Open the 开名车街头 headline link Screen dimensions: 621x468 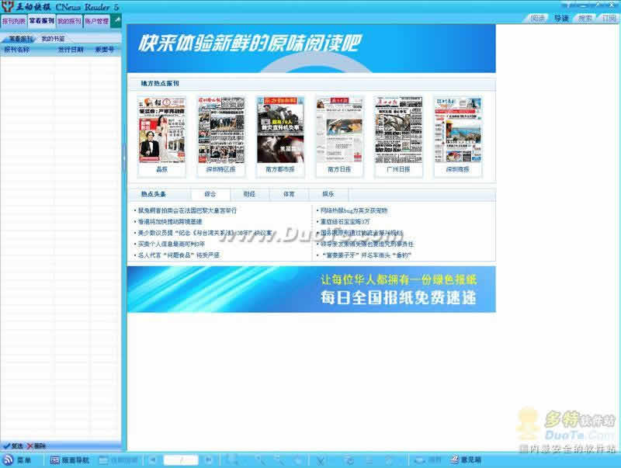[366, 255]
